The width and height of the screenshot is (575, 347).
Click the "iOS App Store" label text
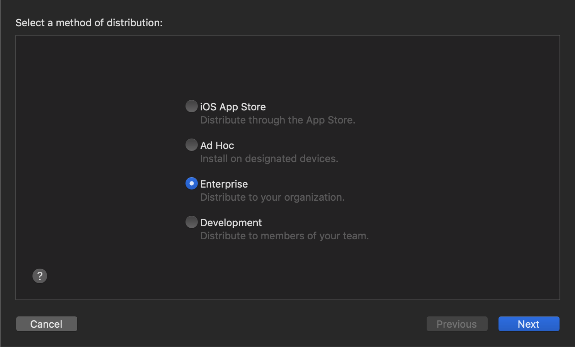pos(233,107)
